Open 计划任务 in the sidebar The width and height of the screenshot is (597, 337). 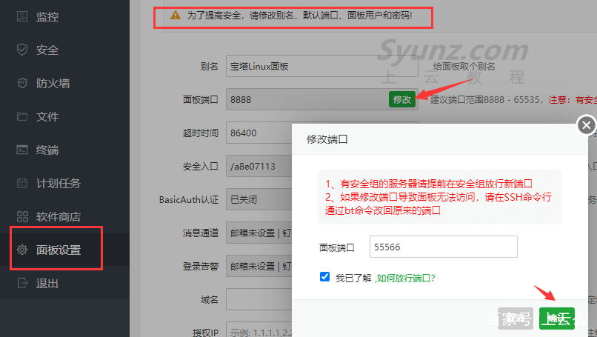[59, 183]
